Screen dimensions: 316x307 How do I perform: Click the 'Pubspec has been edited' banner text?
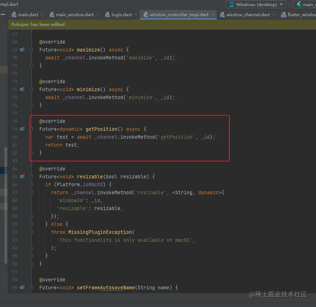pos(38,25)
